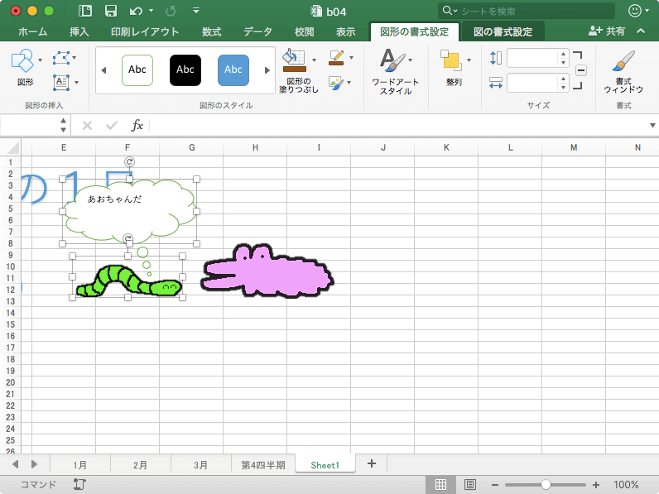
Task: Click the text box icon
Action: [x=61, y=83]
